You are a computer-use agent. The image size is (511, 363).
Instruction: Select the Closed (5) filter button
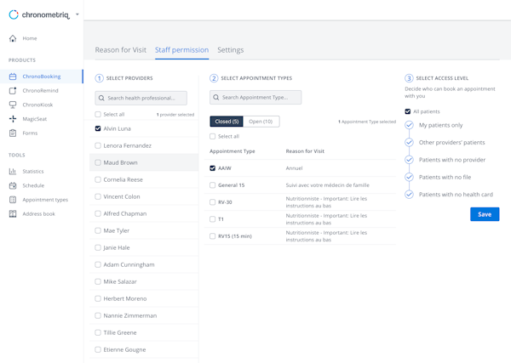[227, 122]
